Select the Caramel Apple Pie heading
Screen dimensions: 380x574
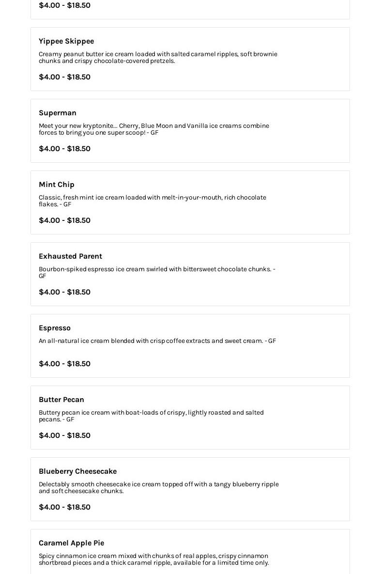tap(71, 543)
